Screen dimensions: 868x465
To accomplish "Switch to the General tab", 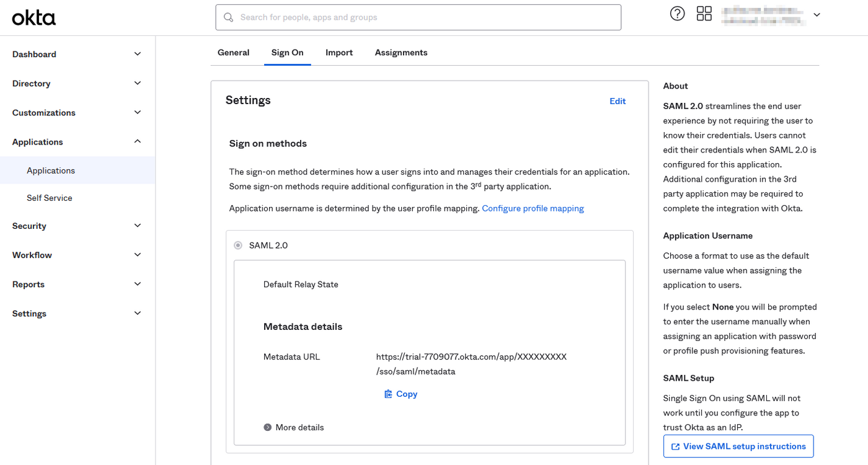I will click(233, 53).
